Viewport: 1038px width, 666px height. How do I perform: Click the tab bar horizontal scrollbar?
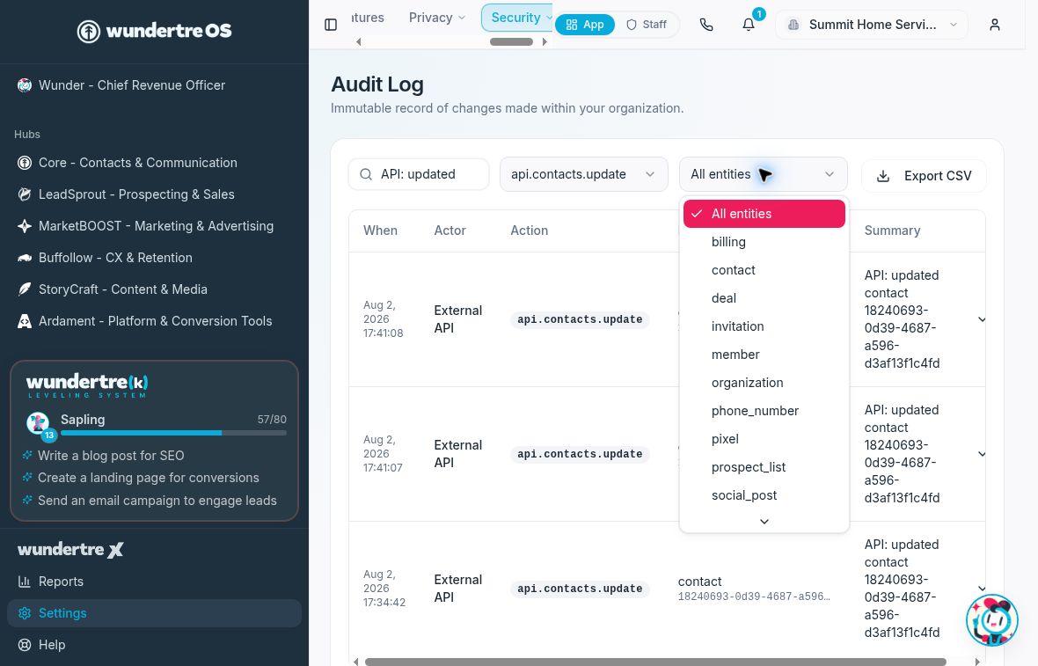click(x=511, y=41)
